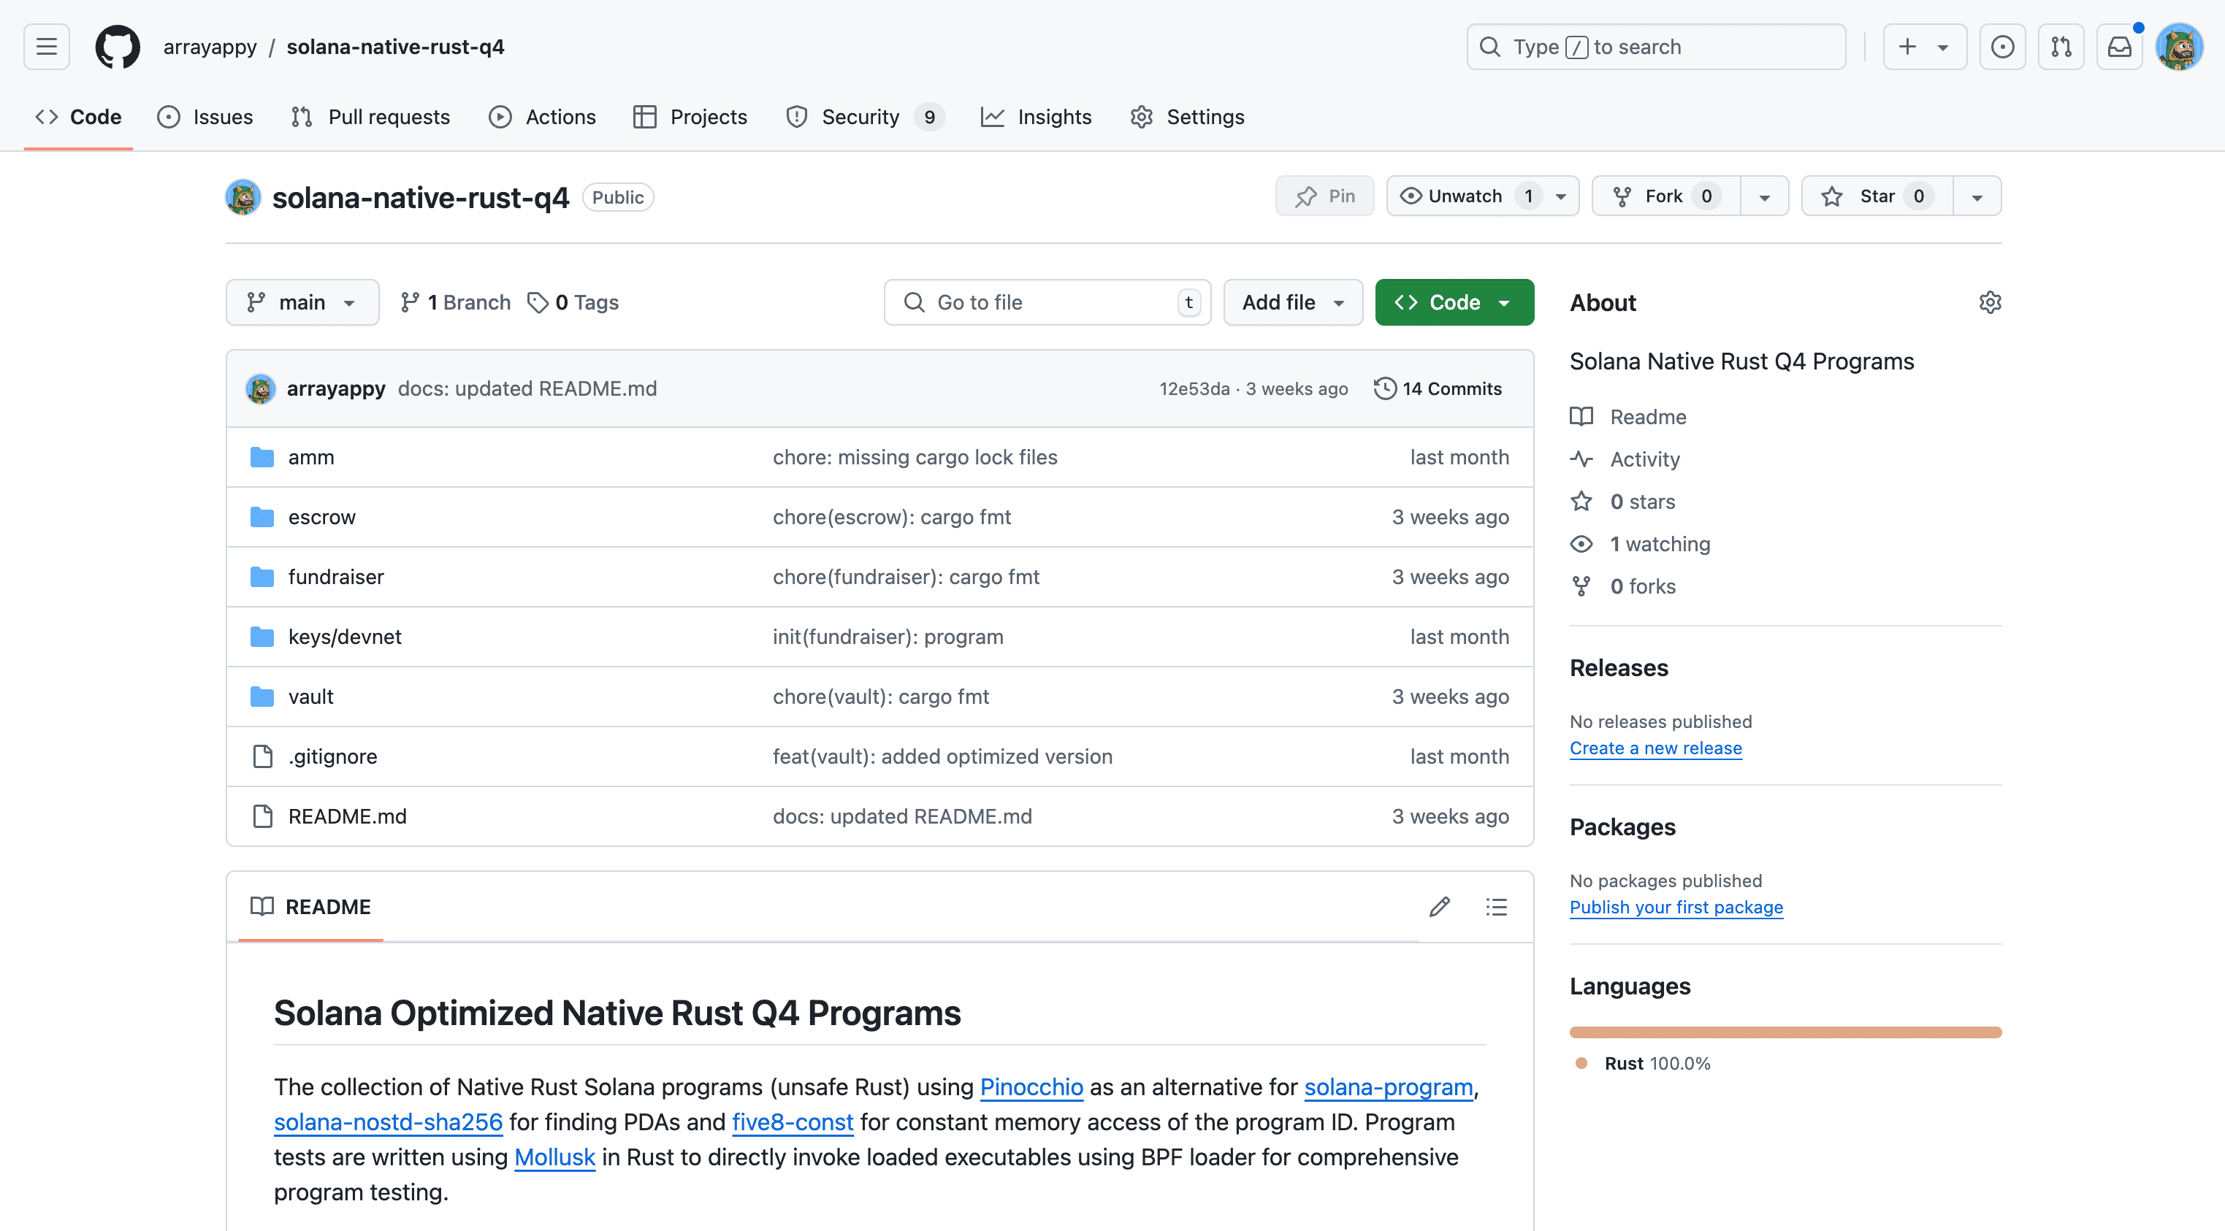This screenshot has width=2225, height=1231.
Task: Open the keys/devnet folder
Action: coord(345,636)
